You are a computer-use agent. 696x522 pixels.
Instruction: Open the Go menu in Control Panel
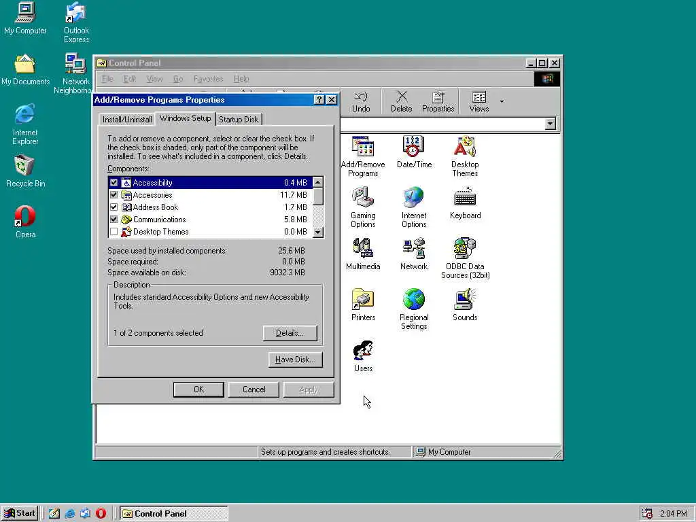pyautogui.click(x=178, y=79)
